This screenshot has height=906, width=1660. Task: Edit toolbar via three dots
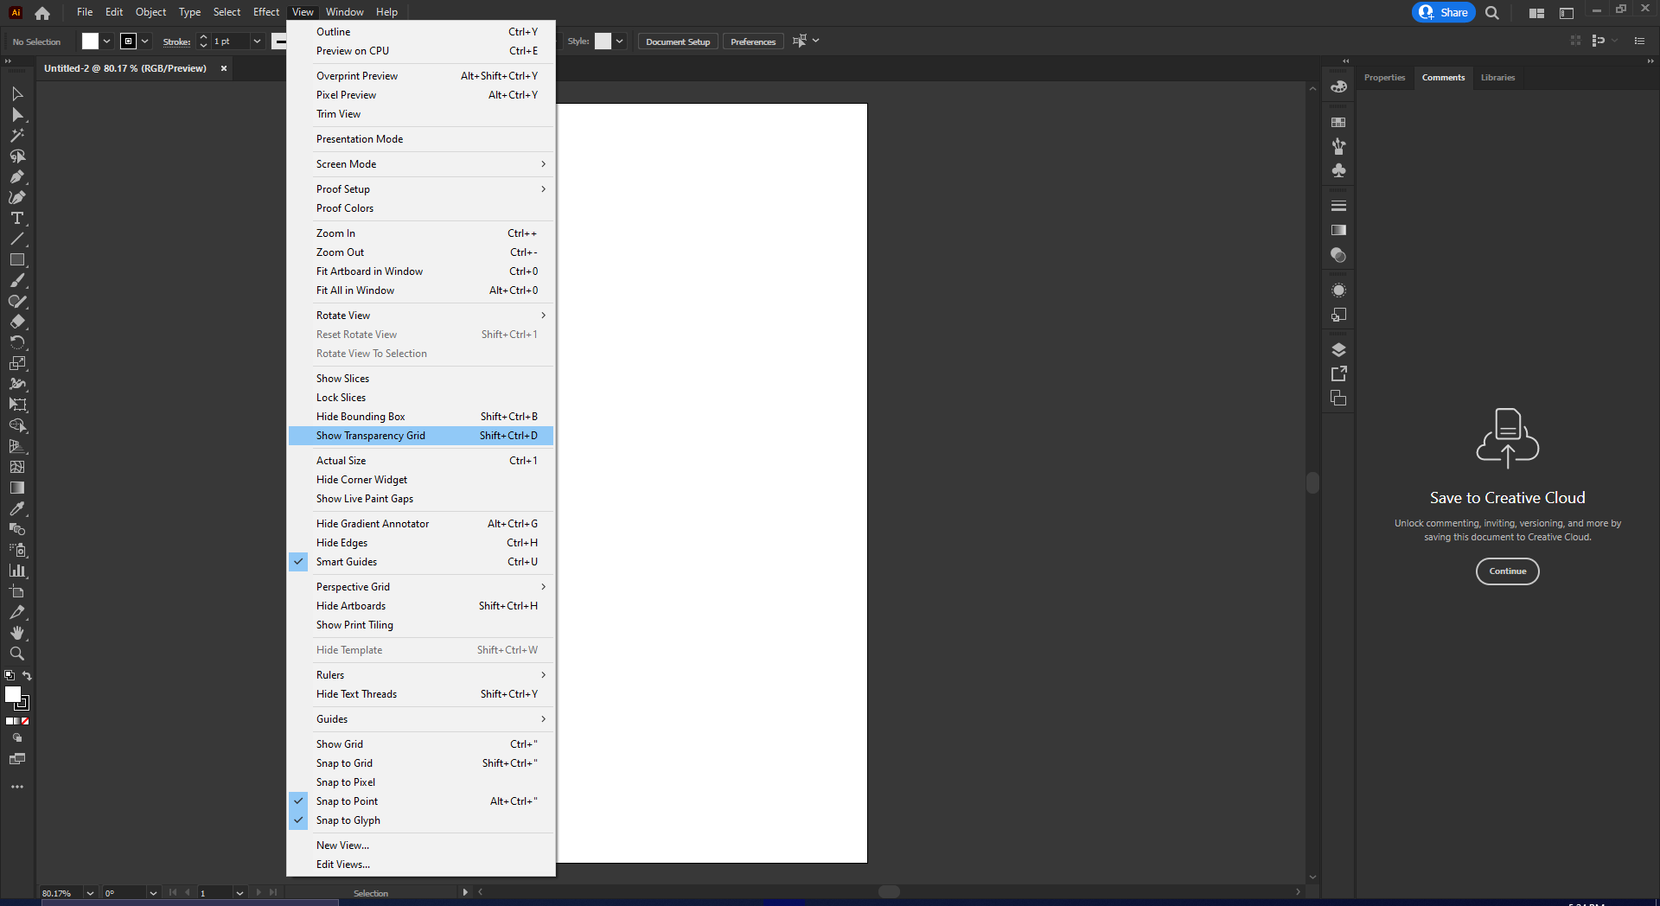pos(17,787)
